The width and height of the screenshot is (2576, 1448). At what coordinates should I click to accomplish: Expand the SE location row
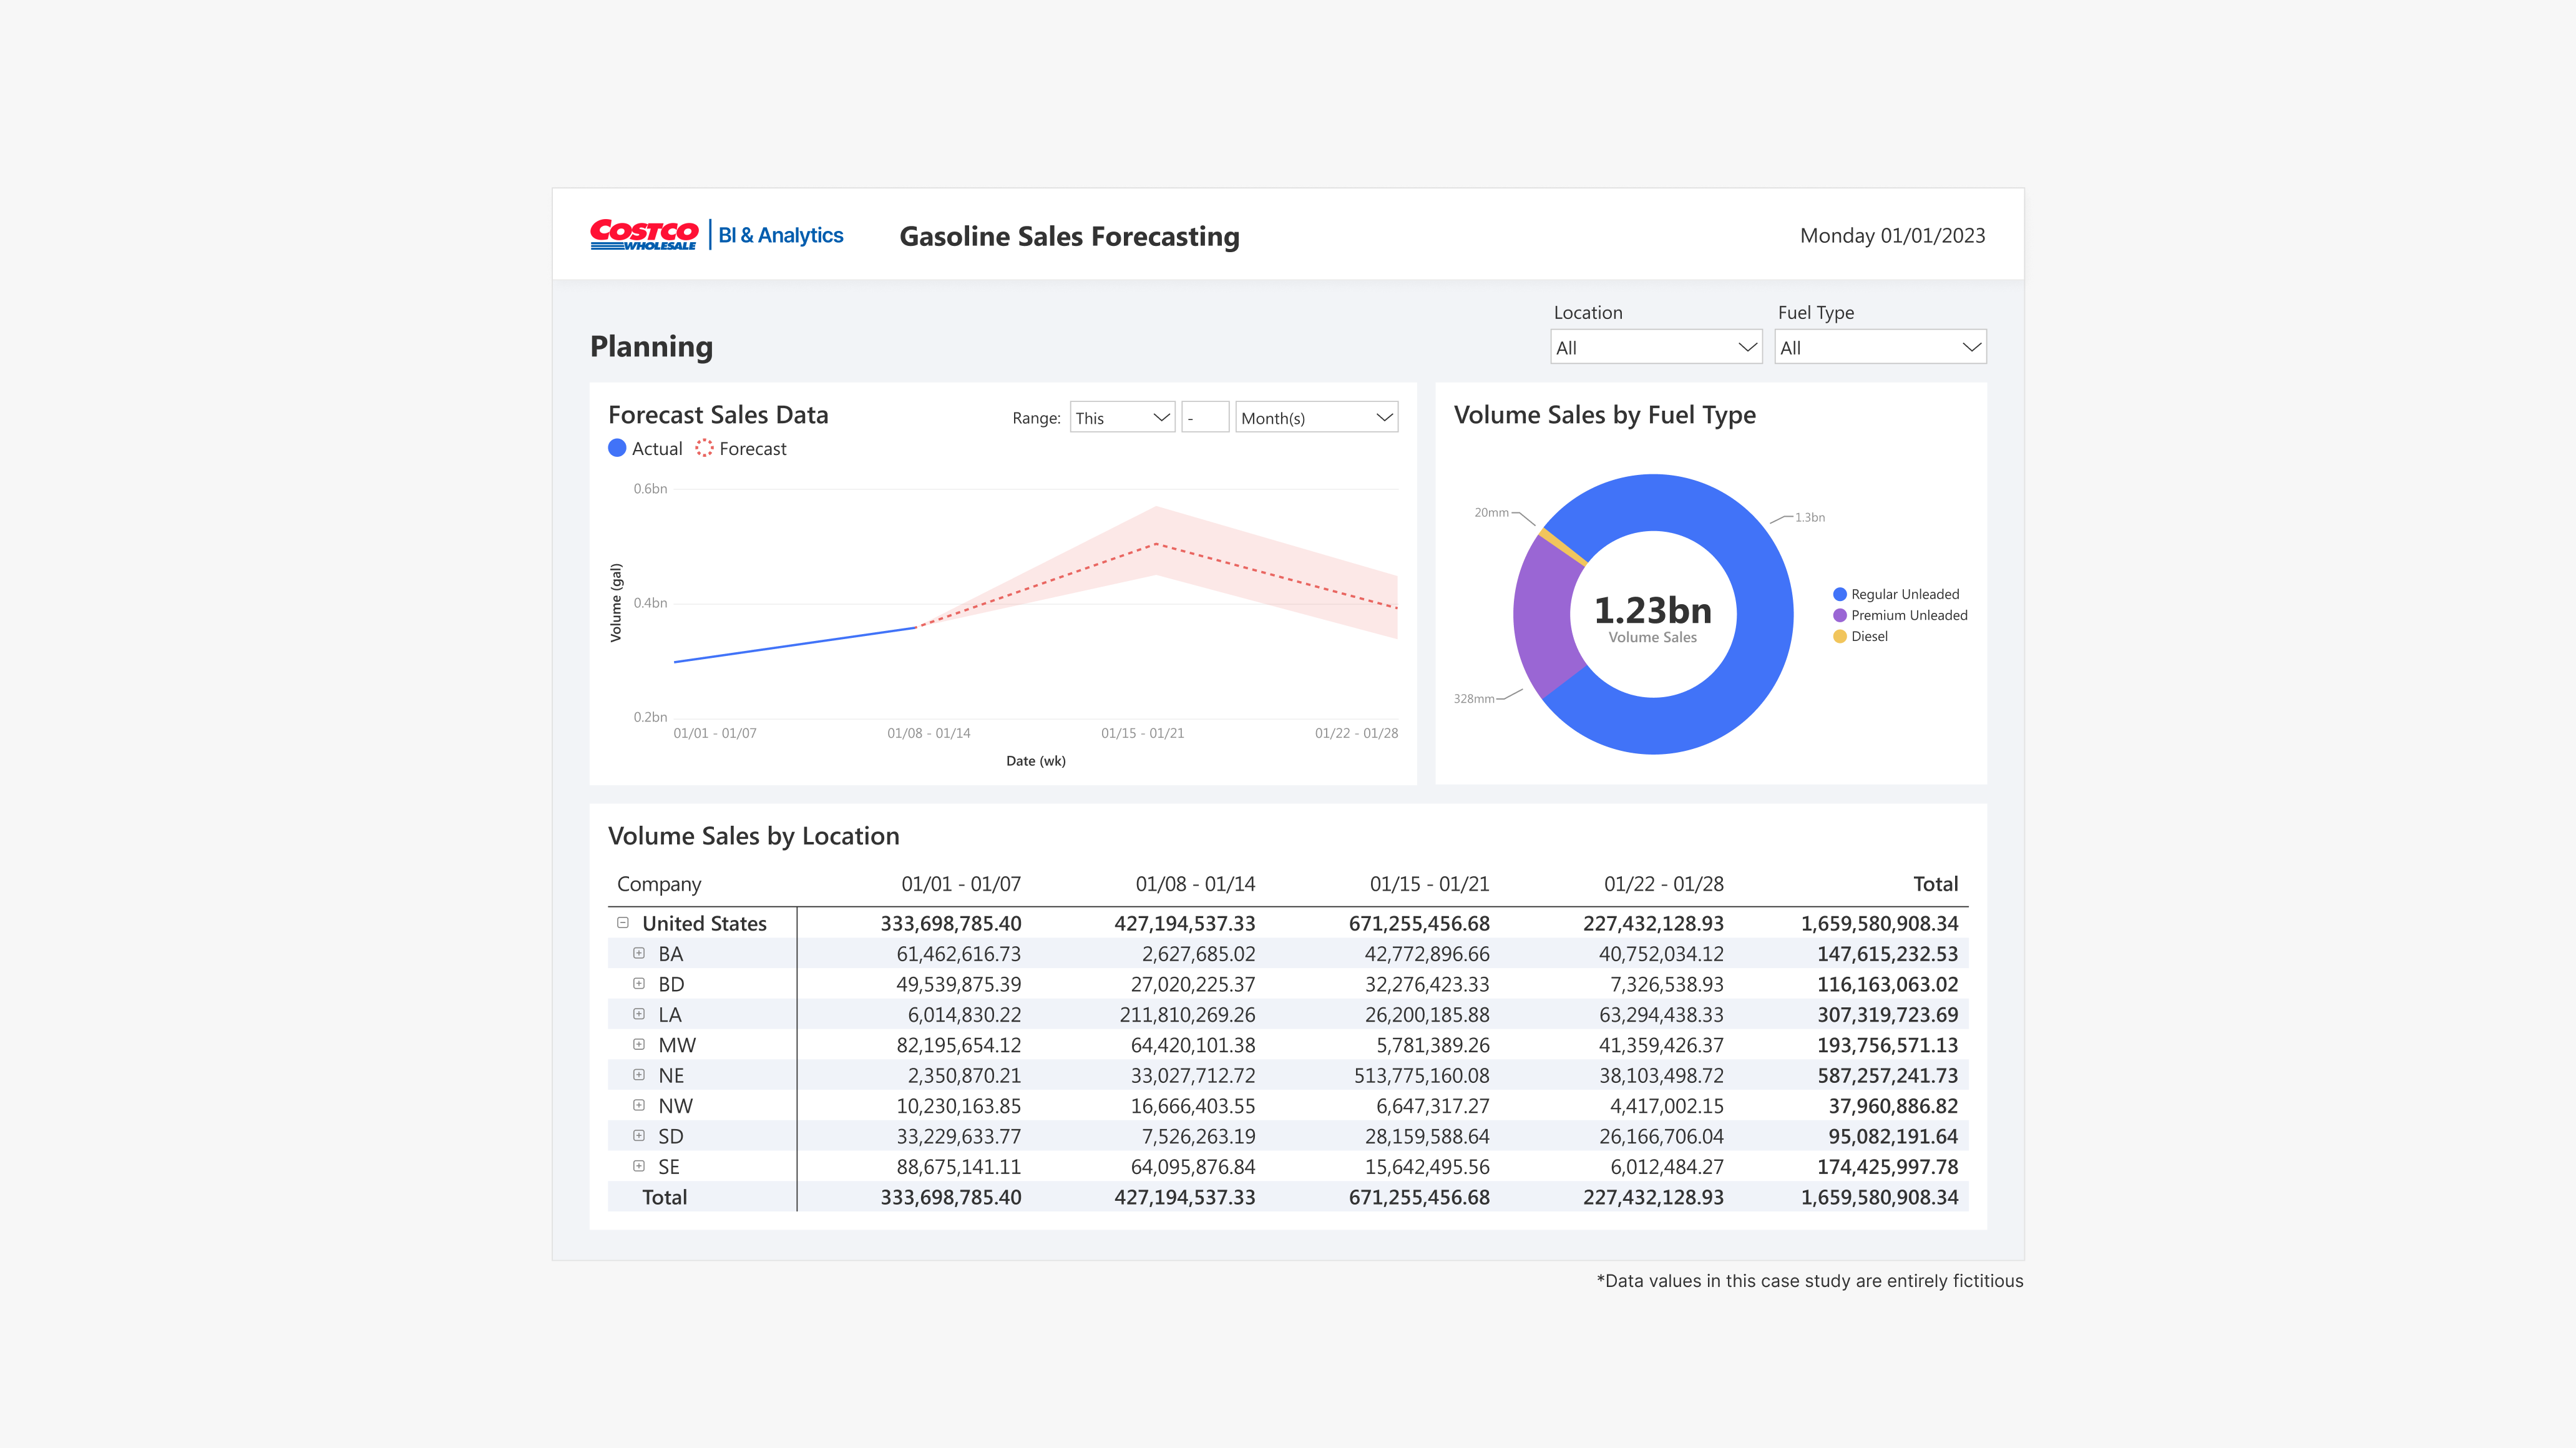(x=639, y=1166)
